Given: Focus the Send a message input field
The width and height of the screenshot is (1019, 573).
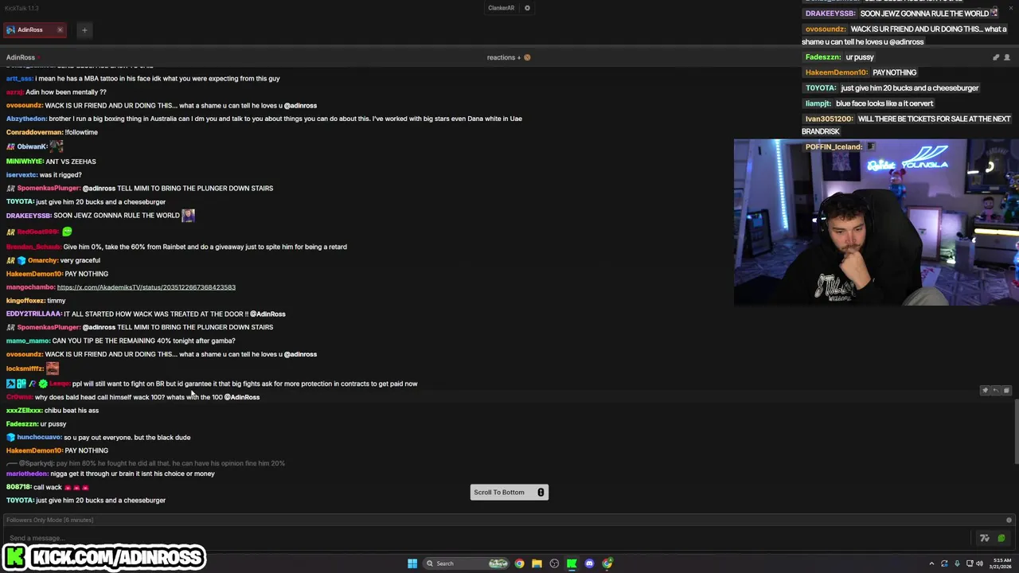Looking at the screenshot, I should click(x=489, y=538).
